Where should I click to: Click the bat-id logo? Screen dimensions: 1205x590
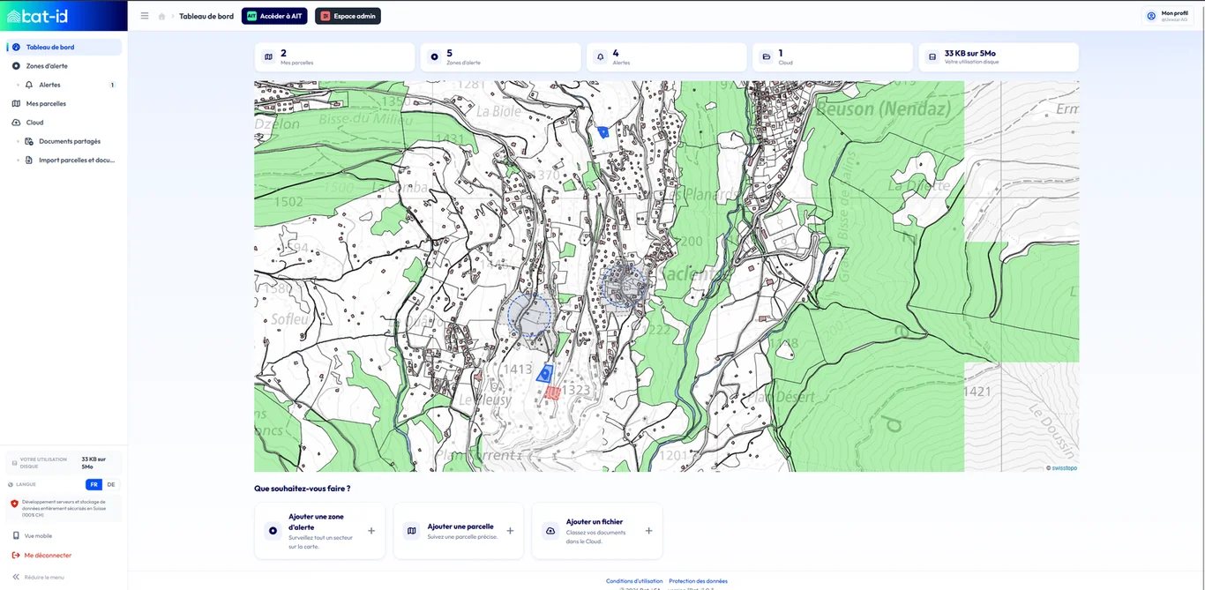37,15
